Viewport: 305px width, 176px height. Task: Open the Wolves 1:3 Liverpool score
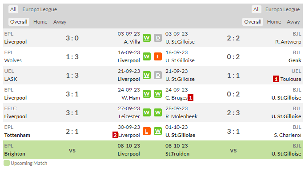click(72, 56)
